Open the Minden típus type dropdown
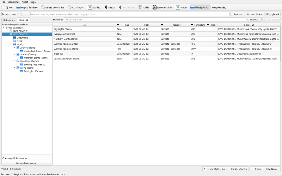The width and height of the screenshot is (282, 176). click(11, 14)
